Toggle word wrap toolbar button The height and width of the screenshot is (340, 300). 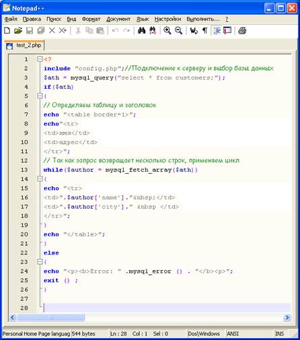pos(194,30)
